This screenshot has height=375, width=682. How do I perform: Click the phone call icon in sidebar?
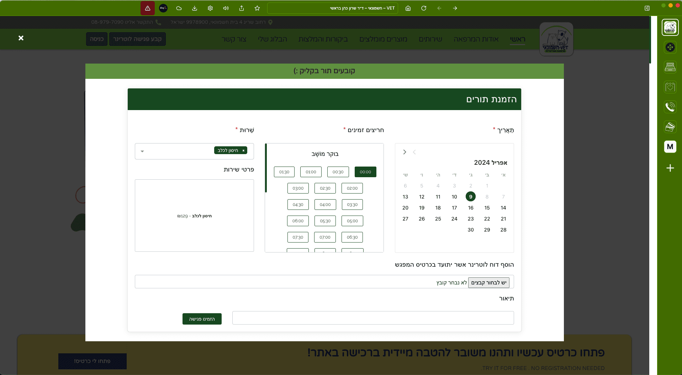point(670,107)
